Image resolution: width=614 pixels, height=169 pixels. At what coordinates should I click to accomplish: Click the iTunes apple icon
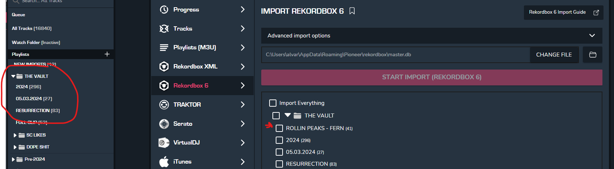(x=164, y=162)
